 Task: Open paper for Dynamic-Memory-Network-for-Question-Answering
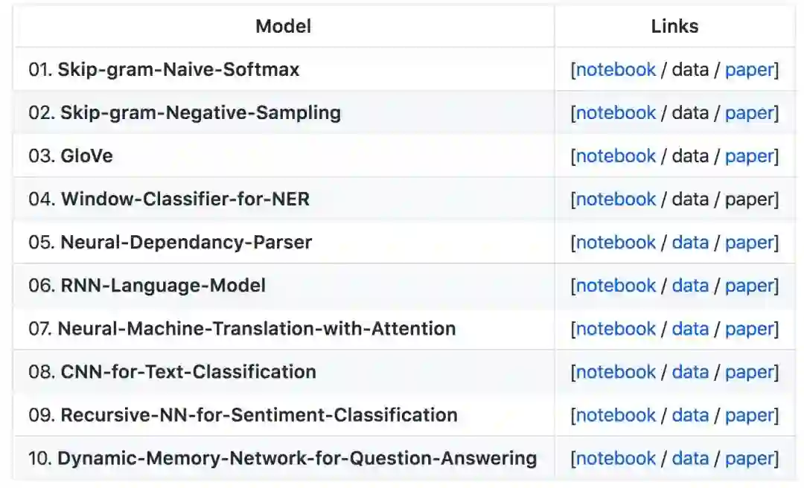750,458
